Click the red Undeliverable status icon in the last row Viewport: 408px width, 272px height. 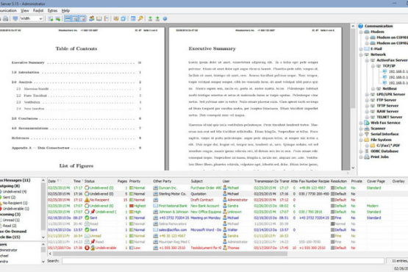87,248
